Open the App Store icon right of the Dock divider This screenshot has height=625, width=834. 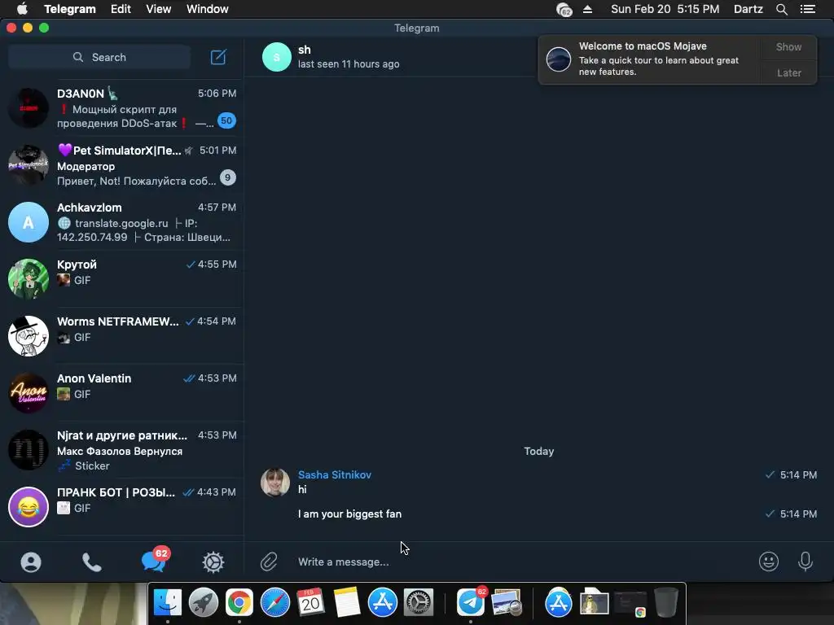(559, 603)
